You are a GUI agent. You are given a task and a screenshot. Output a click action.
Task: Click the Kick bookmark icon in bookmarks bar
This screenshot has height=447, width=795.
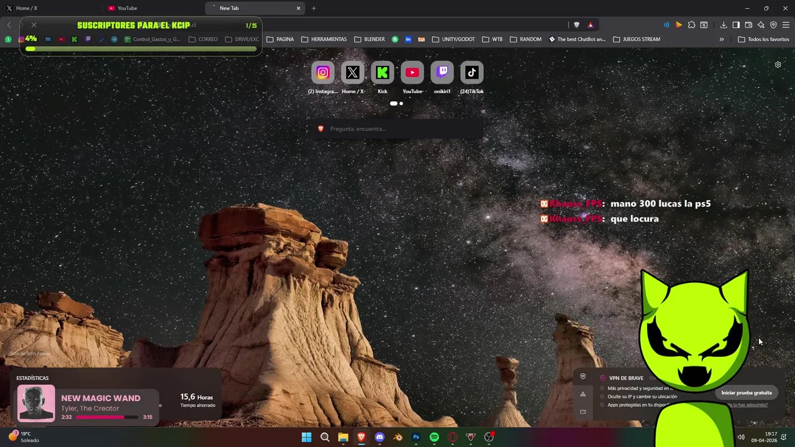[x=75, y=39]
